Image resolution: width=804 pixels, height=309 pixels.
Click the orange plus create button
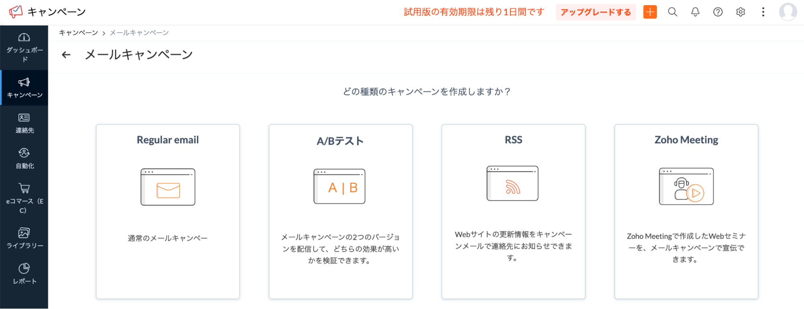(x=650, y=12)
